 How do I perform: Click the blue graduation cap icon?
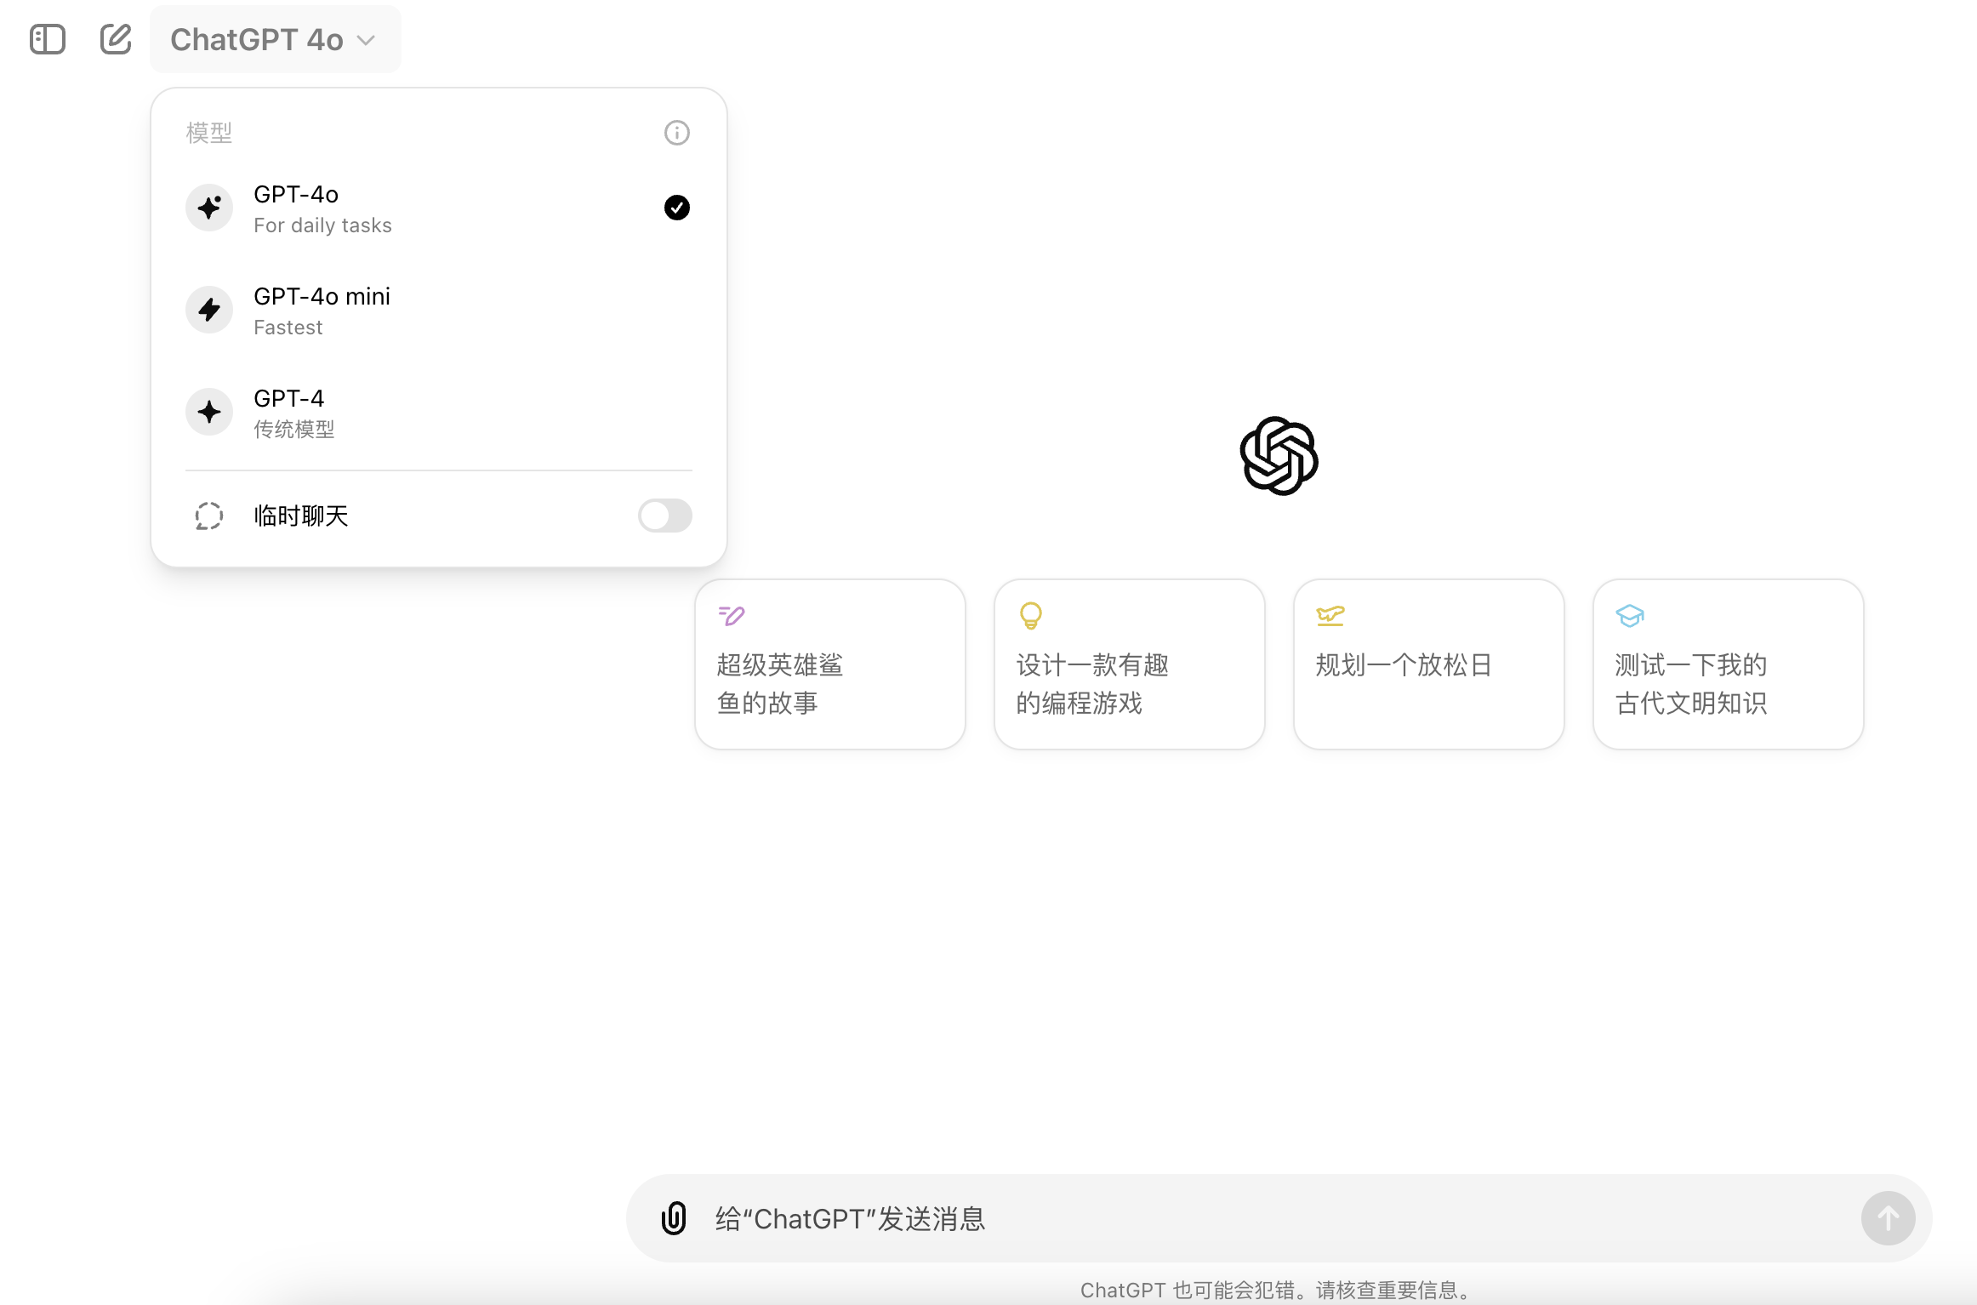pos(1630,615)
